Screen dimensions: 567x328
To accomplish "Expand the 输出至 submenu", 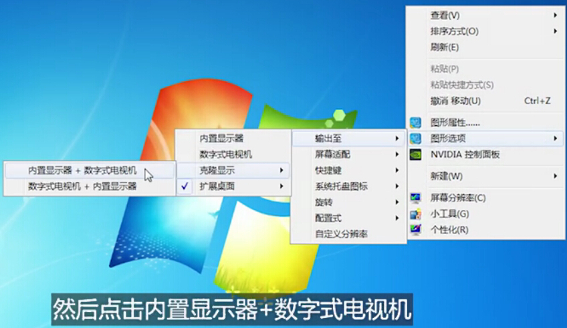I will pyautogui.click(x=348, y=139).
